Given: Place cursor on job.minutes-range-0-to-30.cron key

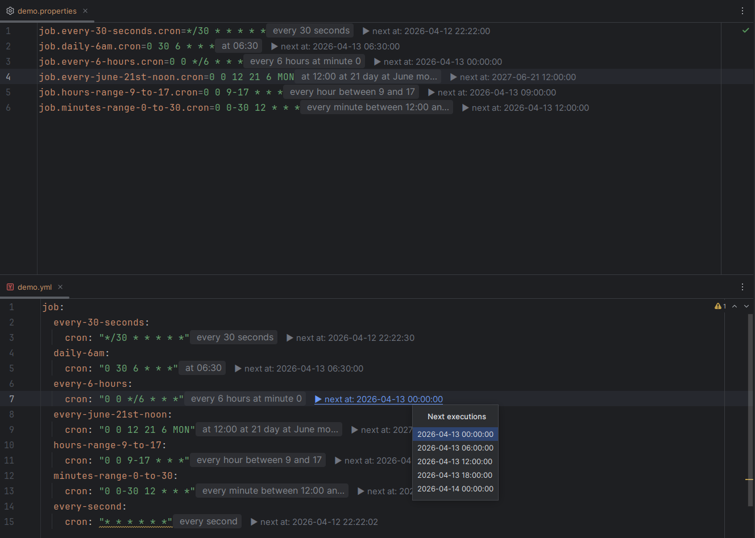Looking at the screenshot, I should tap(123, 108).
